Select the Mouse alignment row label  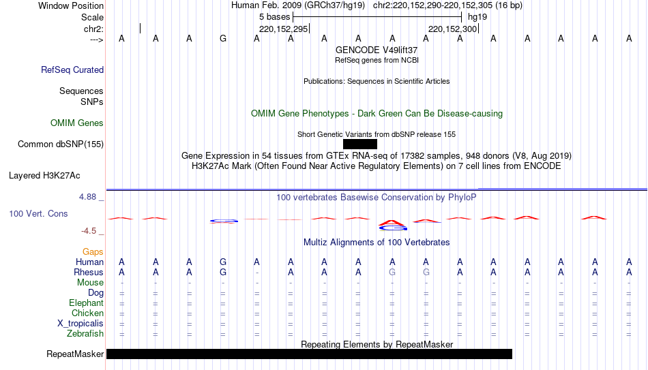(90, 283)
